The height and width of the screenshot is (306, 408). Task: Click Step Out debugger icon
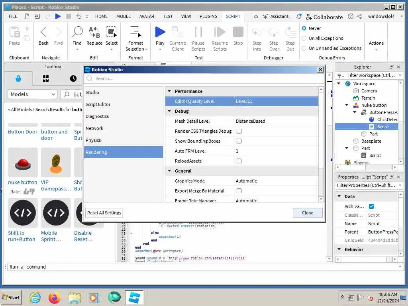[290, 32]
